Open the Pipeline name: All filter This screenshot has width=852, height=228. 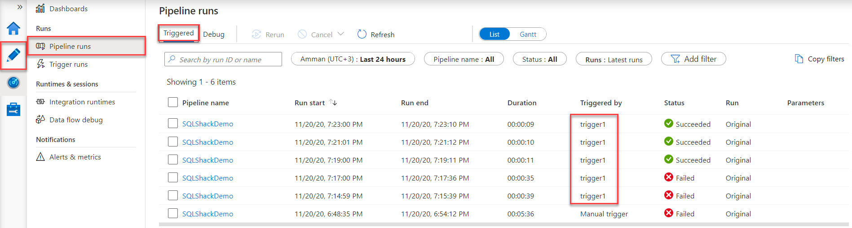464,59
